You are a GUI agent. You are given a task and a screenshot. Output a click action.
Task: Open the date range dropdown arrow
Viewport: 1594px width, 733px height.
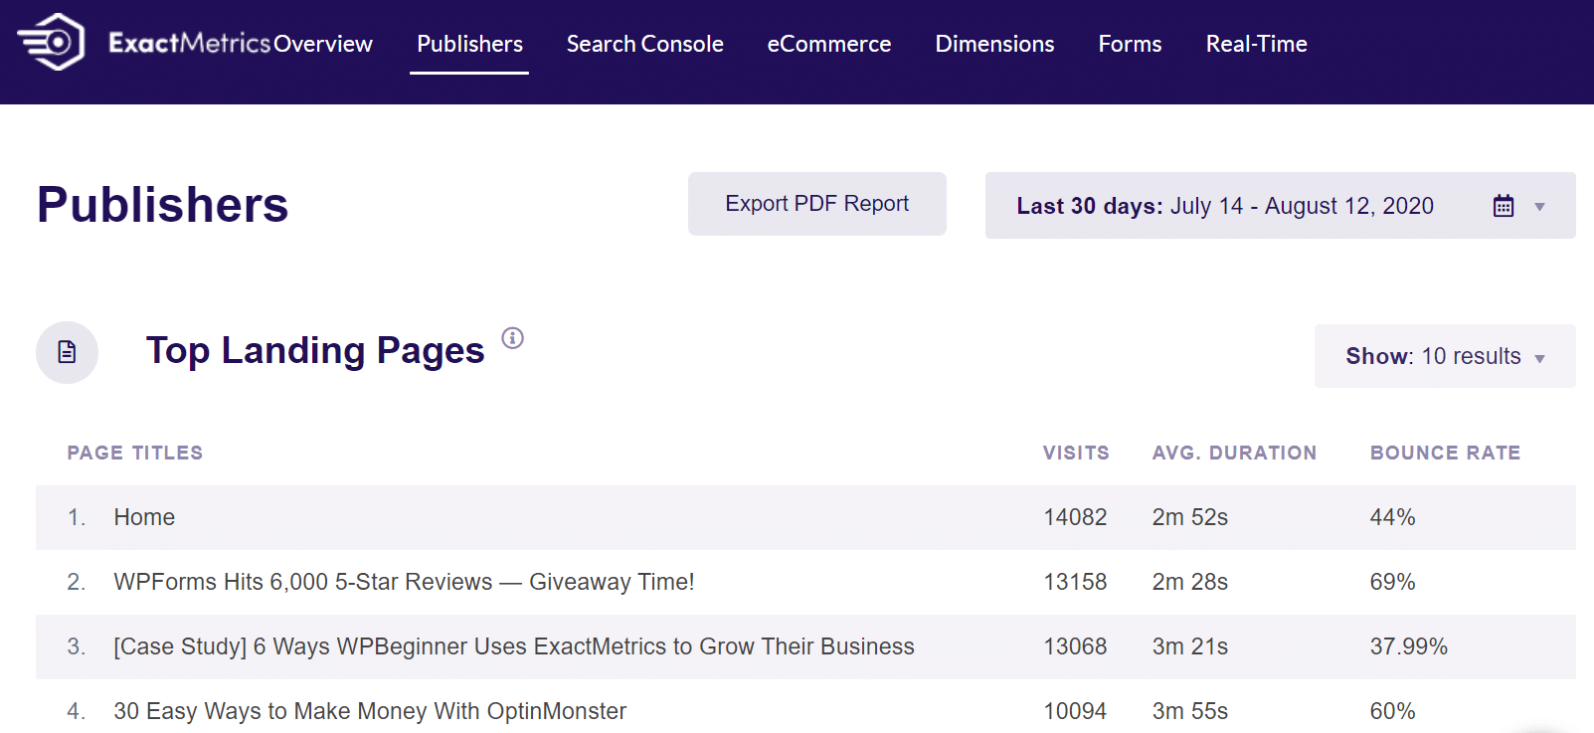[1539, 207]
